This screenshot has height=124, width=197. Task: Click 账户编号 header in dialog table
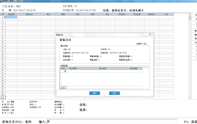point(73,69)
